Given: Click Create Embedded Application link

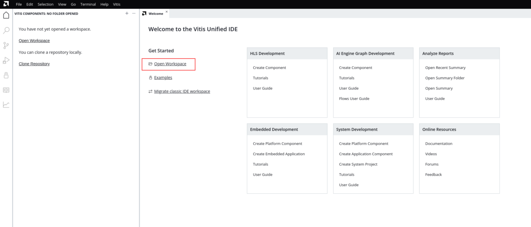Looking at the screenshot, I should pos(279,154).
